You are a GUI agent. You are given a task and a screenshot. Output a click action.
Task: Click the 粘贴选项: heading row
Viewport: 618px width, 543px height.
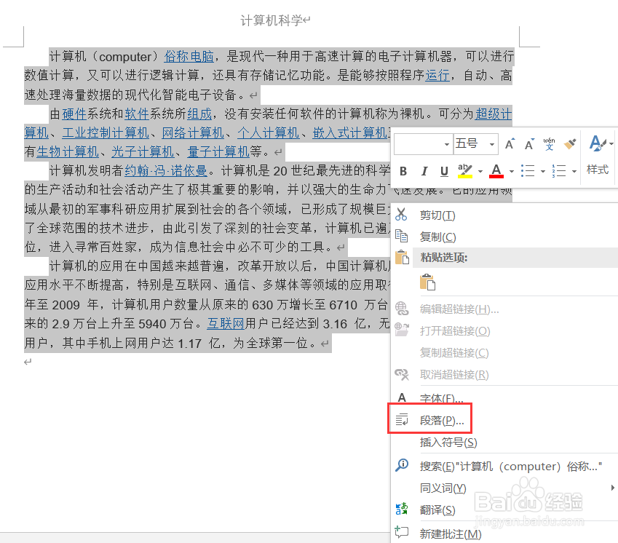tap(515, 258)
